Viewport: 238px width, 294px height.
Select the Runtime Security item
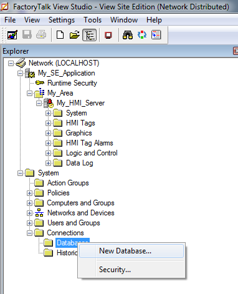tap(72, 83)
